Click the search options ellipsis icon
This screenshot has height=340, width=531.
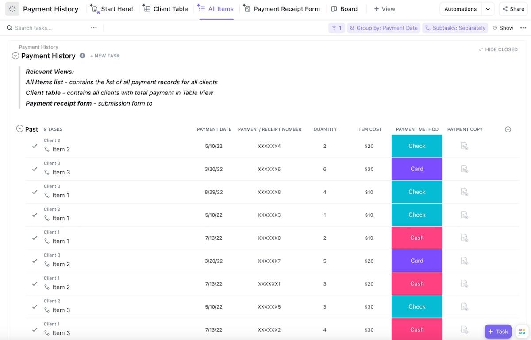coord(94,28)
